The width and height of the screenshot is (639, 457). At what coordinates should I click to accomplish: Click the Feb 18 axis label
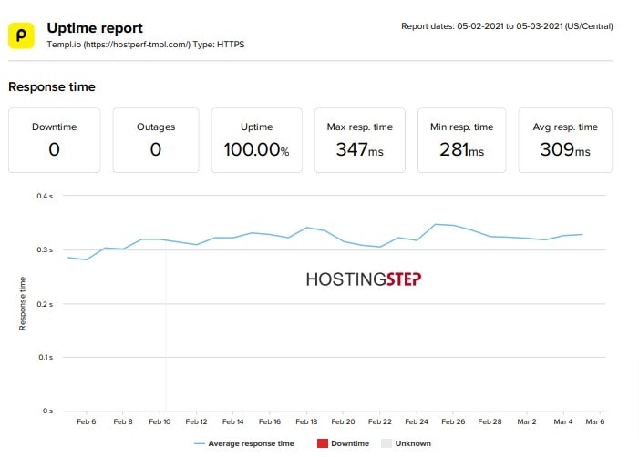[x=306, y=422]
